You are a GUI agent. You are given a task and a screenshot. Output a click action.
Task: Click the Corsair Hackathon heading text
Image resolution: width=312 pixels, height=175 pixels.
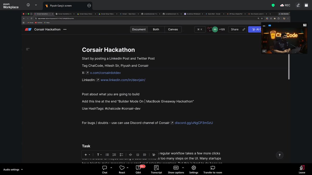[x=108, y=50]
